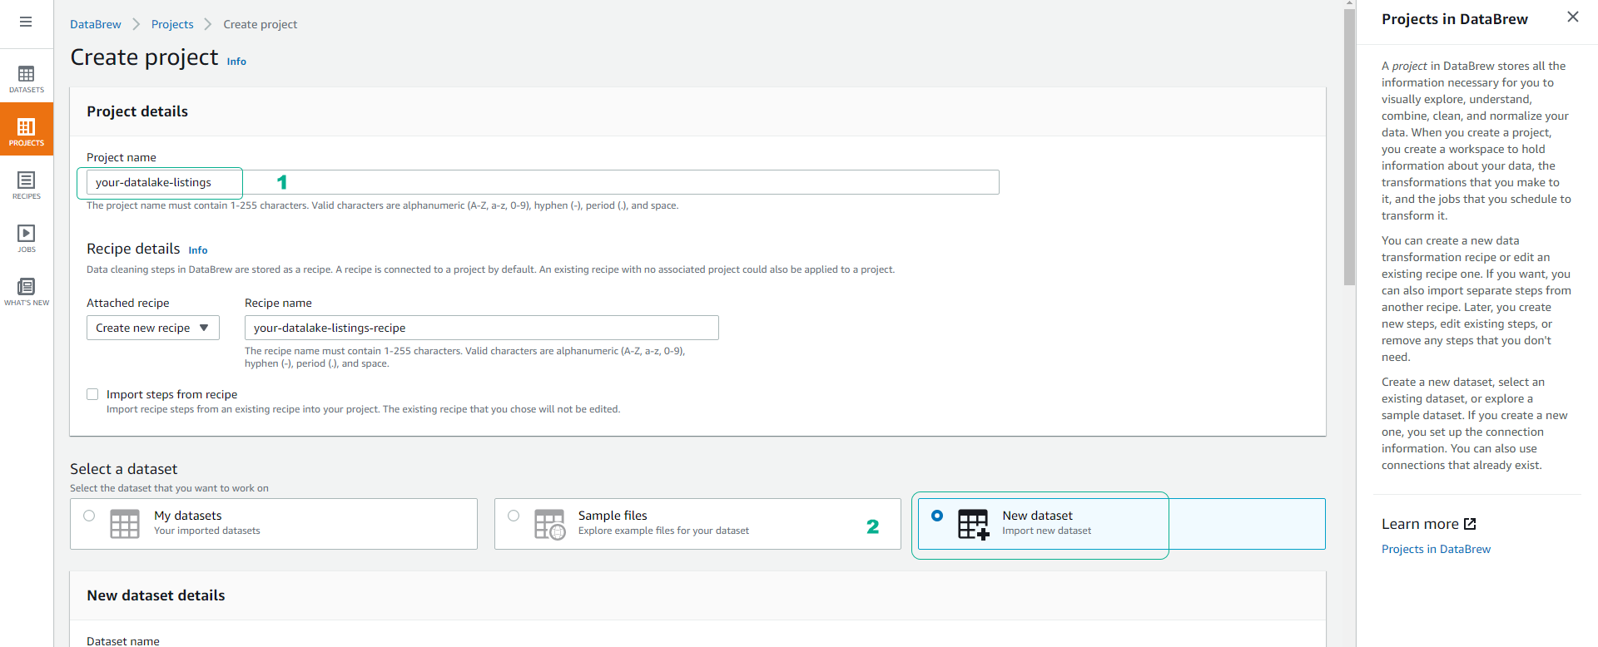
Task: Click the Recipe name input field
Action: (x=482, y=328)
